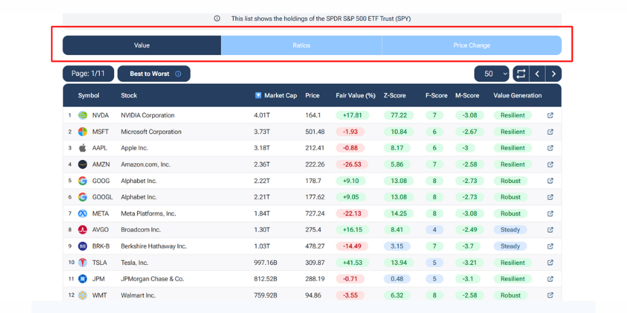This screenshot has width=627, height=313.
Task: Open external link for TSLA row
Action: pos(550,263)
